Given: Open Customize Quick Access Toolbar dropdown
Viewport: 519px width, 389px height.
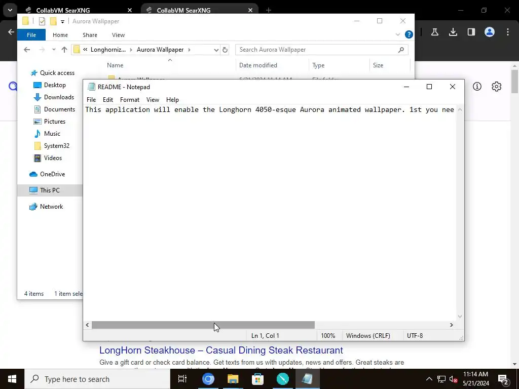Looking at the screenshot, I should [x=62, y=21].
